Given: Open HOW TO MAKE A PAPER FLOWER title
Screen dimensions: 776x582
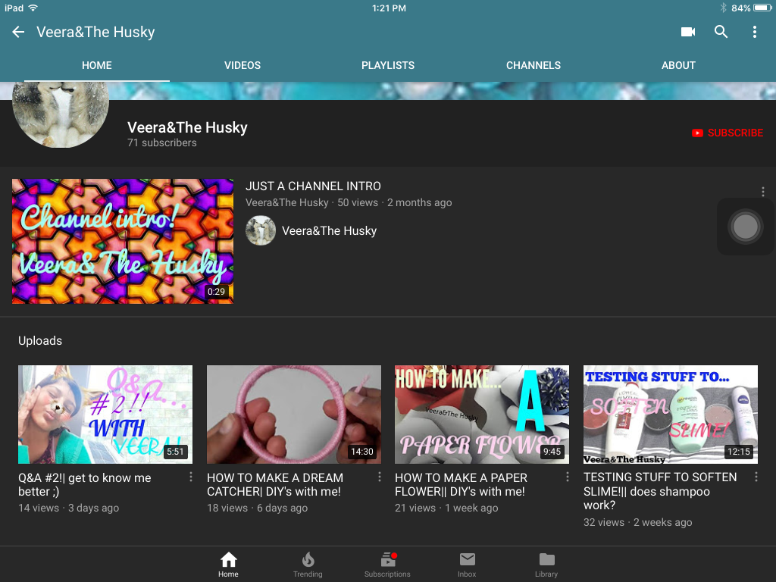Looking at the screenshot, I should [x=461, y=484].
